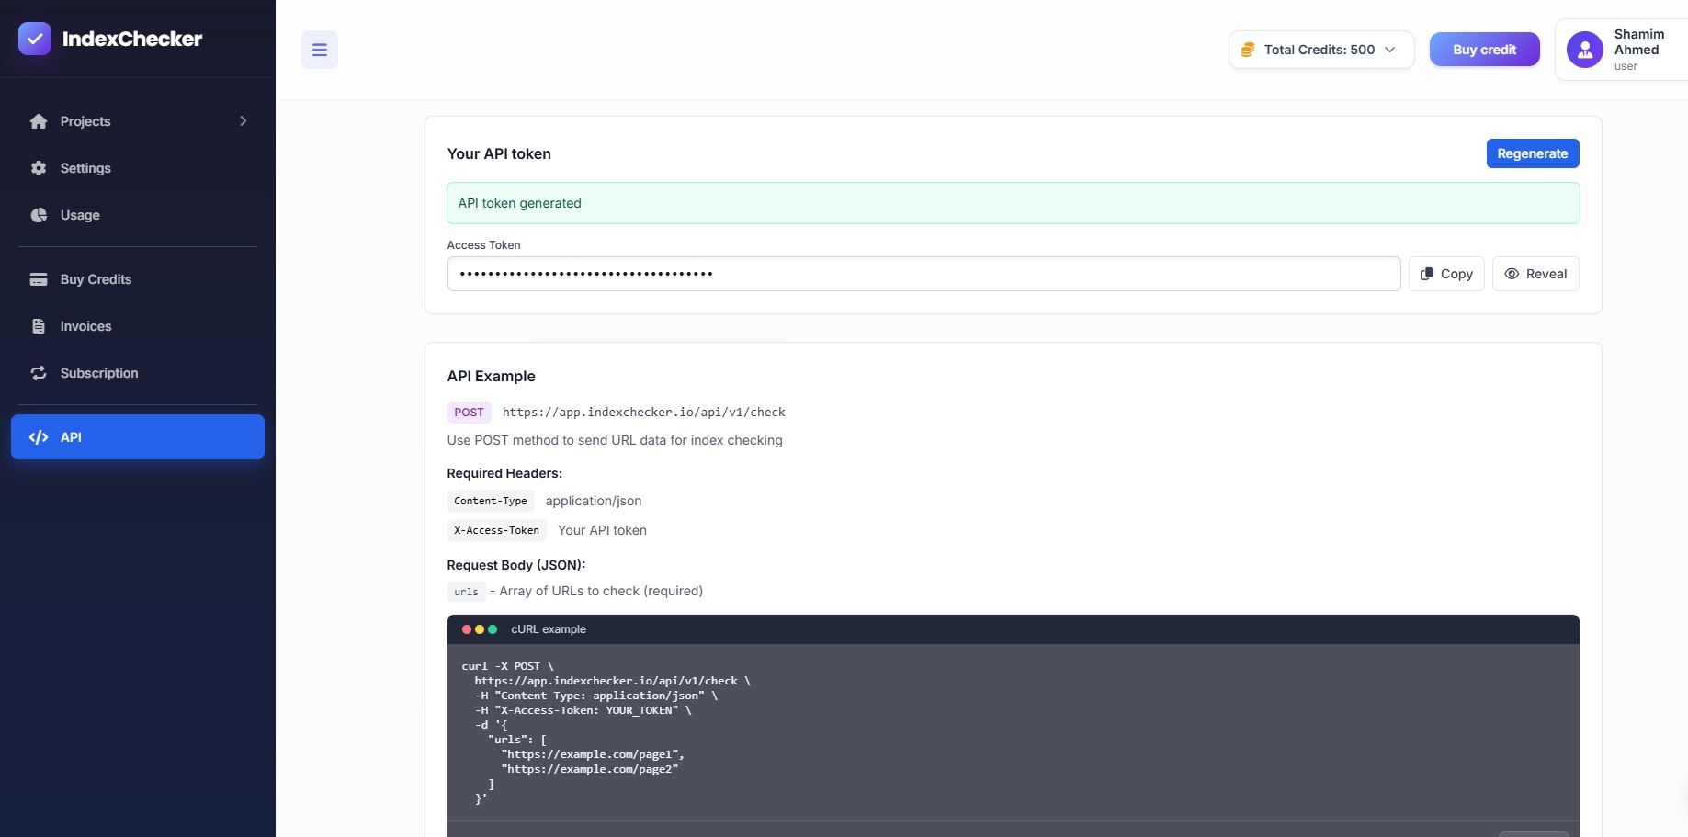Viewport: 1688px width, 837px height.
Task: Open Settings via the gear icon
Action: coord(39,168)
